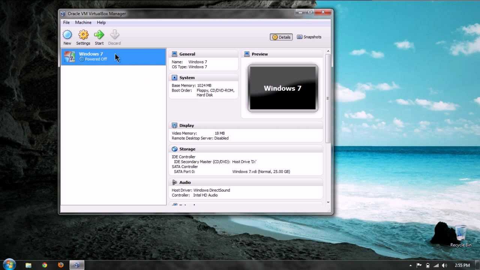Click the Display section monitor icon

pyautogui.click(x=174, y=125)
